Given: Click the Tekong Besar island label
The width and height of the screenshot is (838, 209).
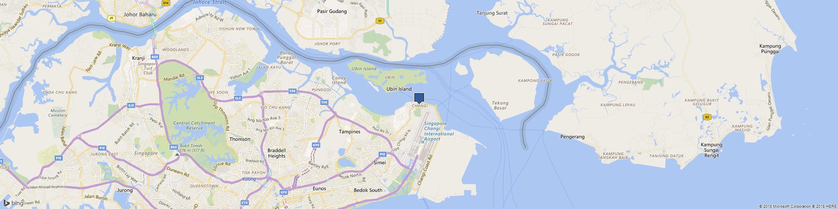Looking at the screenshot, I should pos(500,105).
